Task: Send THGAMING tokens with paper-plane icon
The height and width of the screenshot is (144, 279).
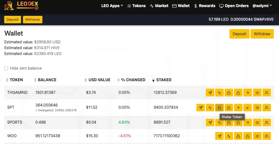Action: (210, 93)
